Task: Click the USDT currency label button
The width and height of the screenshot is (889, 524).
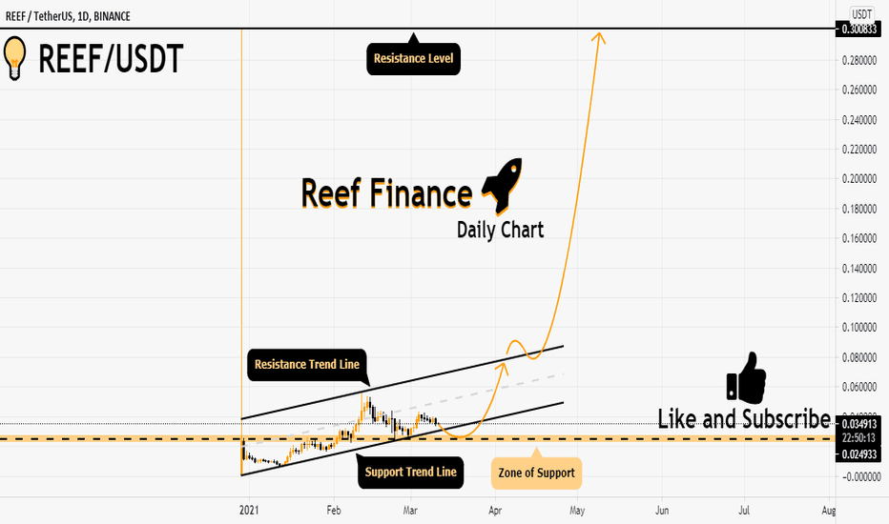Action: [x=861, y=14]
